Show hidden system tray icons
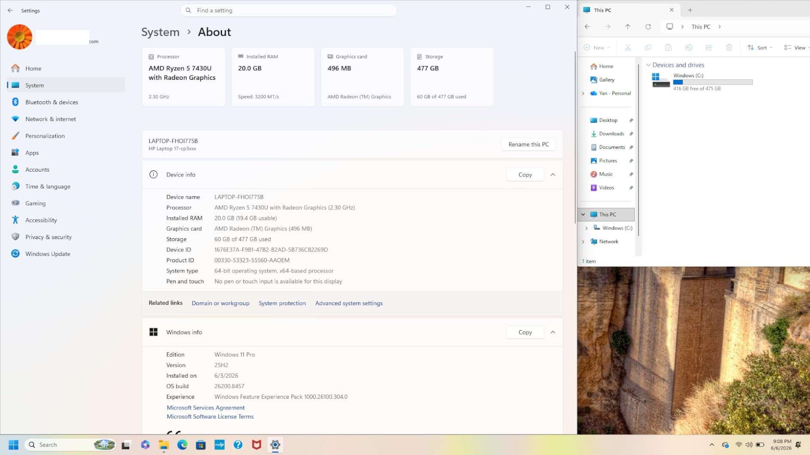Viewport: 810px width, 455px height. pos(712,445)
